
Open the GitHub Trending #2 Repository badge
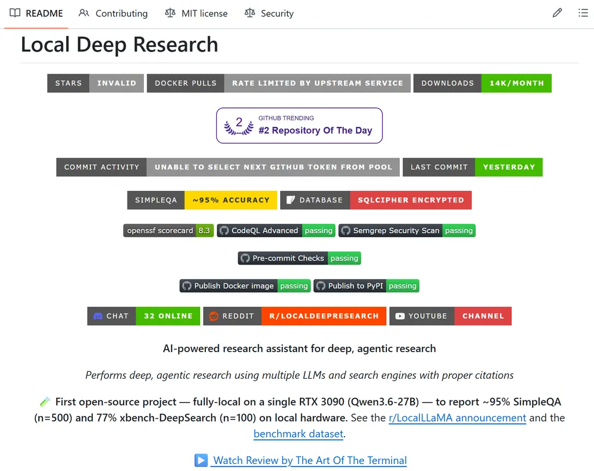coord(299,125)
